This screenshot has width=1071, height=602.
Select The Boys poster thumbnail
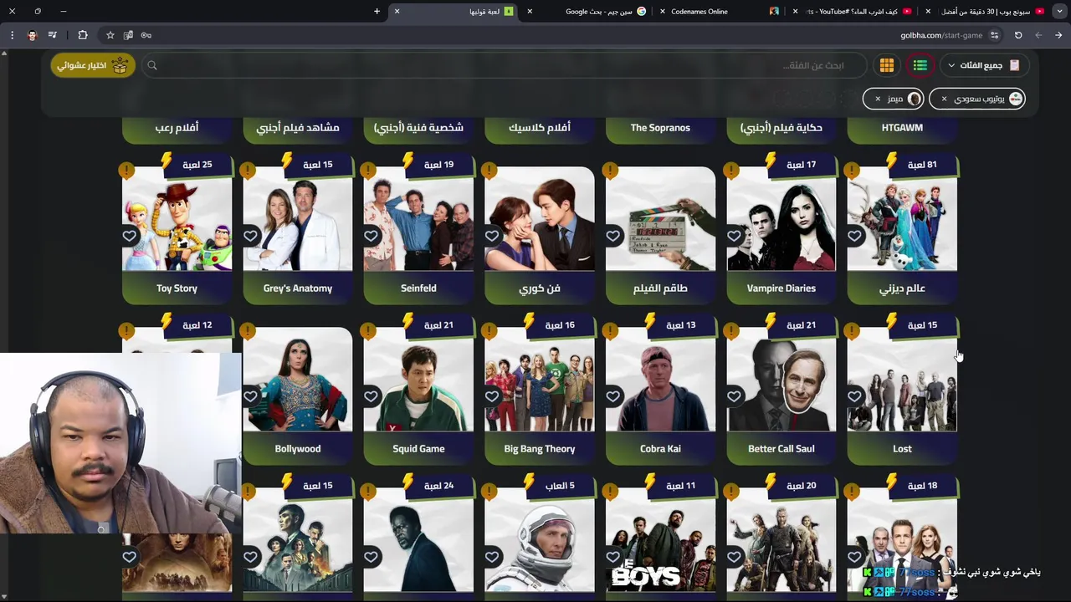point(660,540)
